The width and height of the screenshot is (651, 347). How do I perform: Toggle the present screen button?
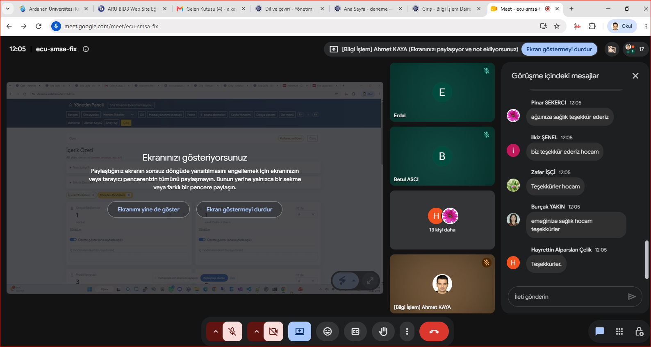pyautogui.click(x=300, y=331)
